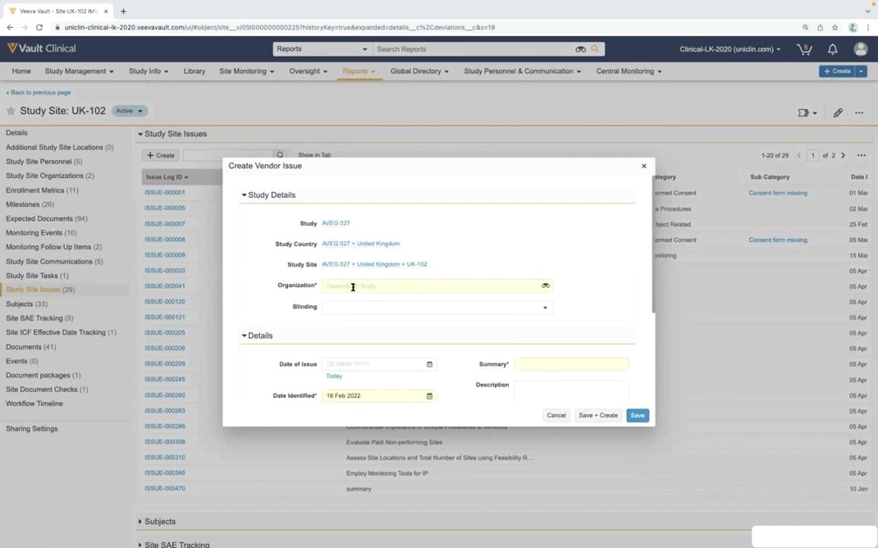Collapse the Details section in the dialog
This screenshot has width=878, height=548.
(244, 336)
